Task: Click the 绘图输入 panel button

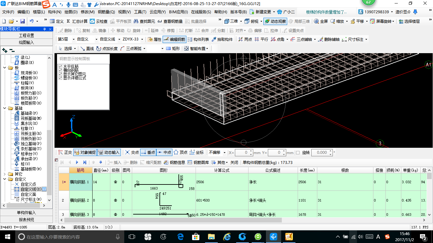Action: (26, 42)
